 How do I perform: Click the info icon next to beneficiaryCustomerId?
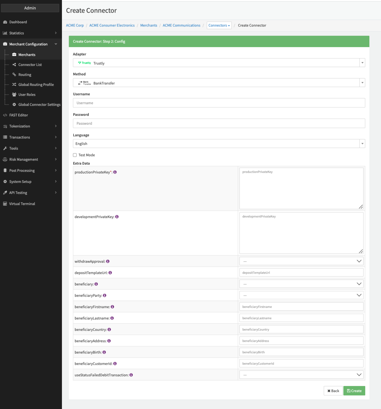click(x=115, y=364)
